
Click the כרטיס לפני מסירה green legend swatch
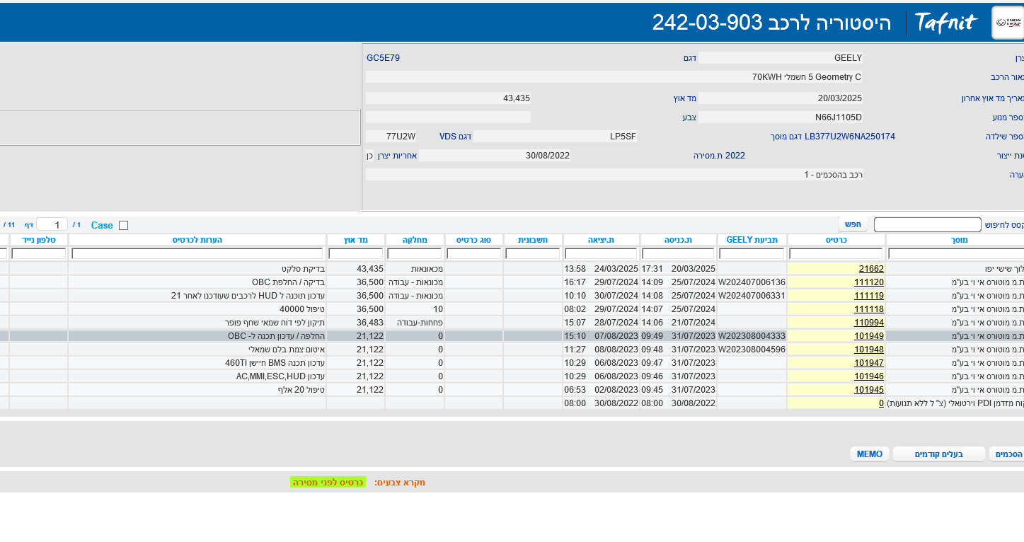pos(328,483)
